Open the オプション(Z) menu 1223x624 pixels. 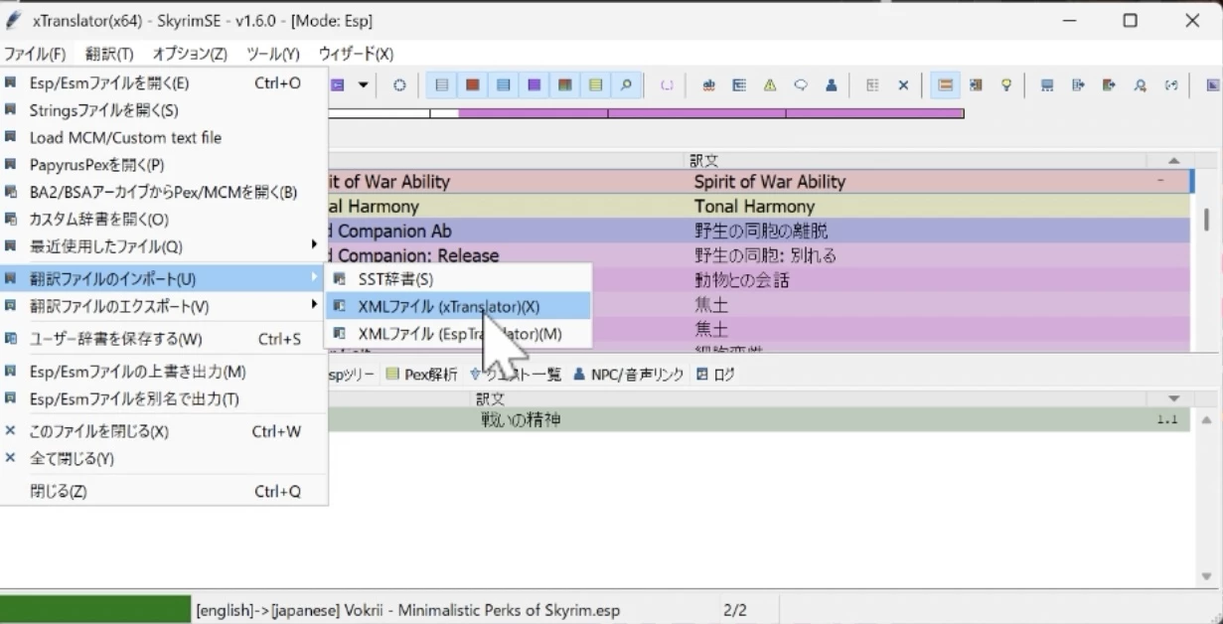click(190, 54)
